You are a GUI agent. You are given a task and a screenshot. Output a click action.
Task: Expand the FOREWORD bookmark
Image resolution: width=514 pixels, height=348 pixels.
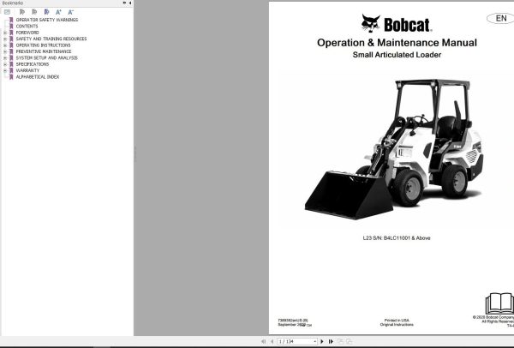(5, 33)
